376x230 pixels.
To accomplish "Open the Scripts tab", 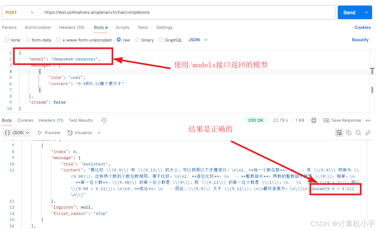I will (122, 27).
